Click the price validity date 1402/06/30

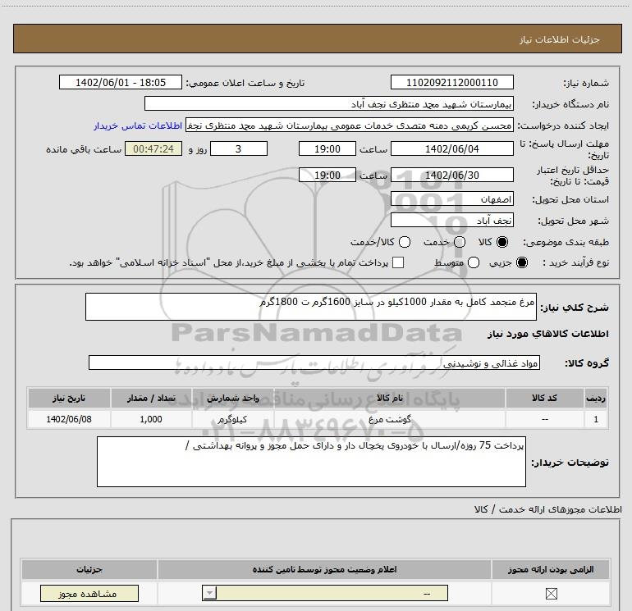click(451, 176)
